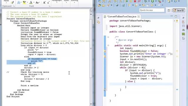
Task: Click the Web Browser globe icon in Eclipse
Action: click(117, 5)
